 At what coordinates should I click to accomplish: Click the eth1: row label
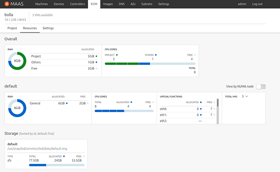coord(164,115)
